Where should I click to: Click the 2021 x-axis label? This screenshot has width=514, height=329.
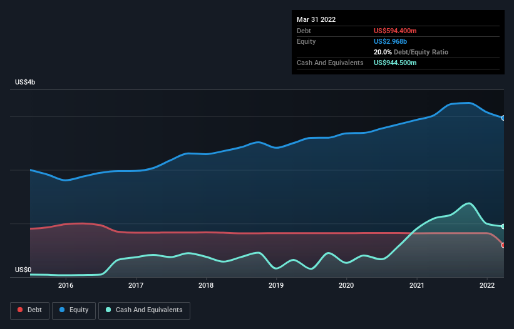click(x=416, y=285)
